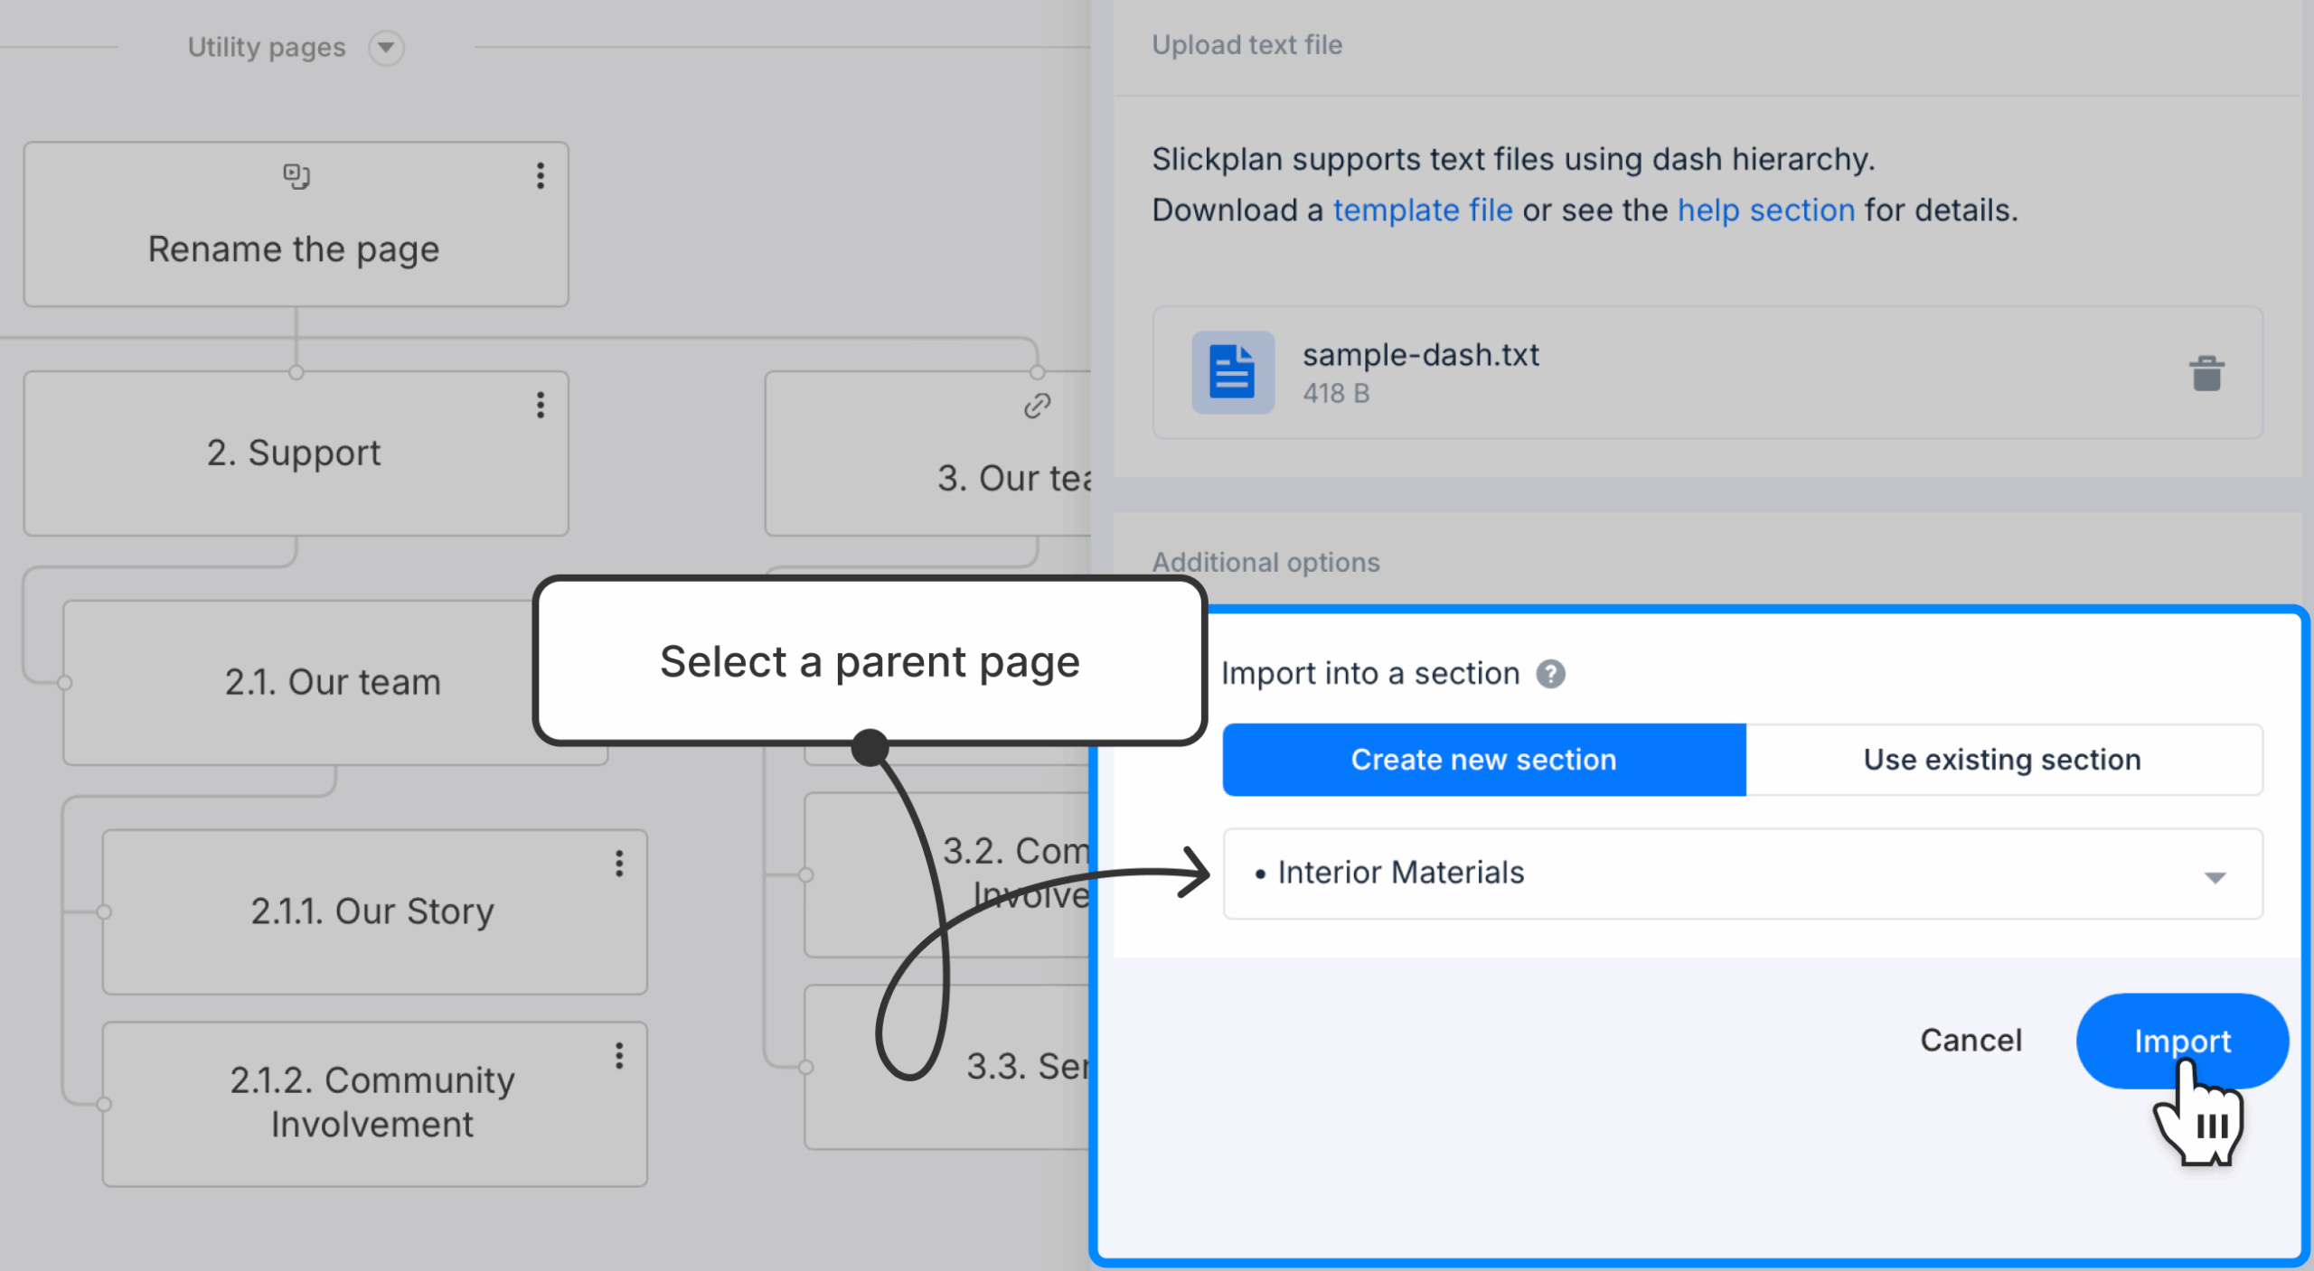Open the three-dot menu on Rename the page card

541,175
